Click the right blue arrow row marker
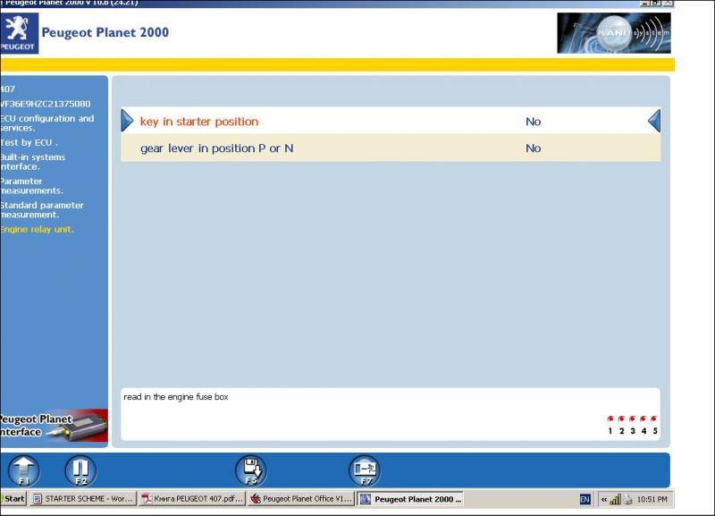 [x=653, y=122]
